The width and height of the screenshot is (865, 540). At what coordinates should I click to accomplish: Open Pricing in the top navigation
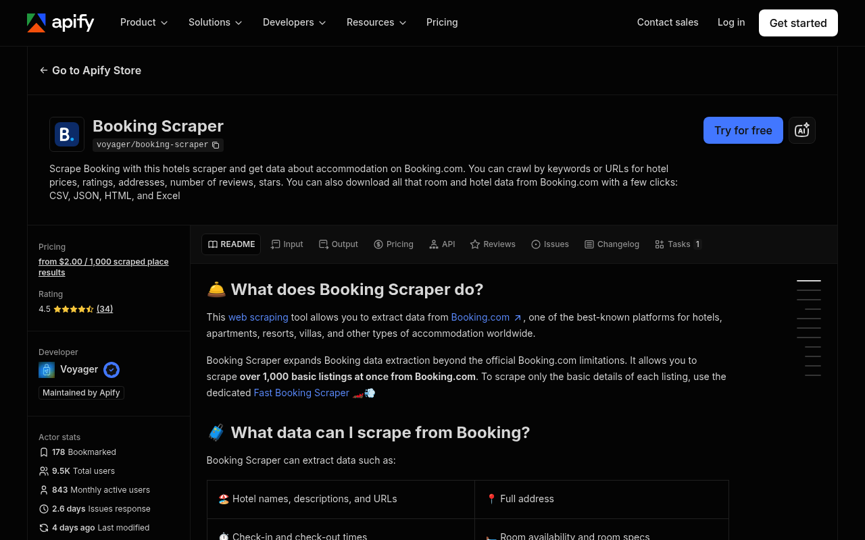(442, 22)
